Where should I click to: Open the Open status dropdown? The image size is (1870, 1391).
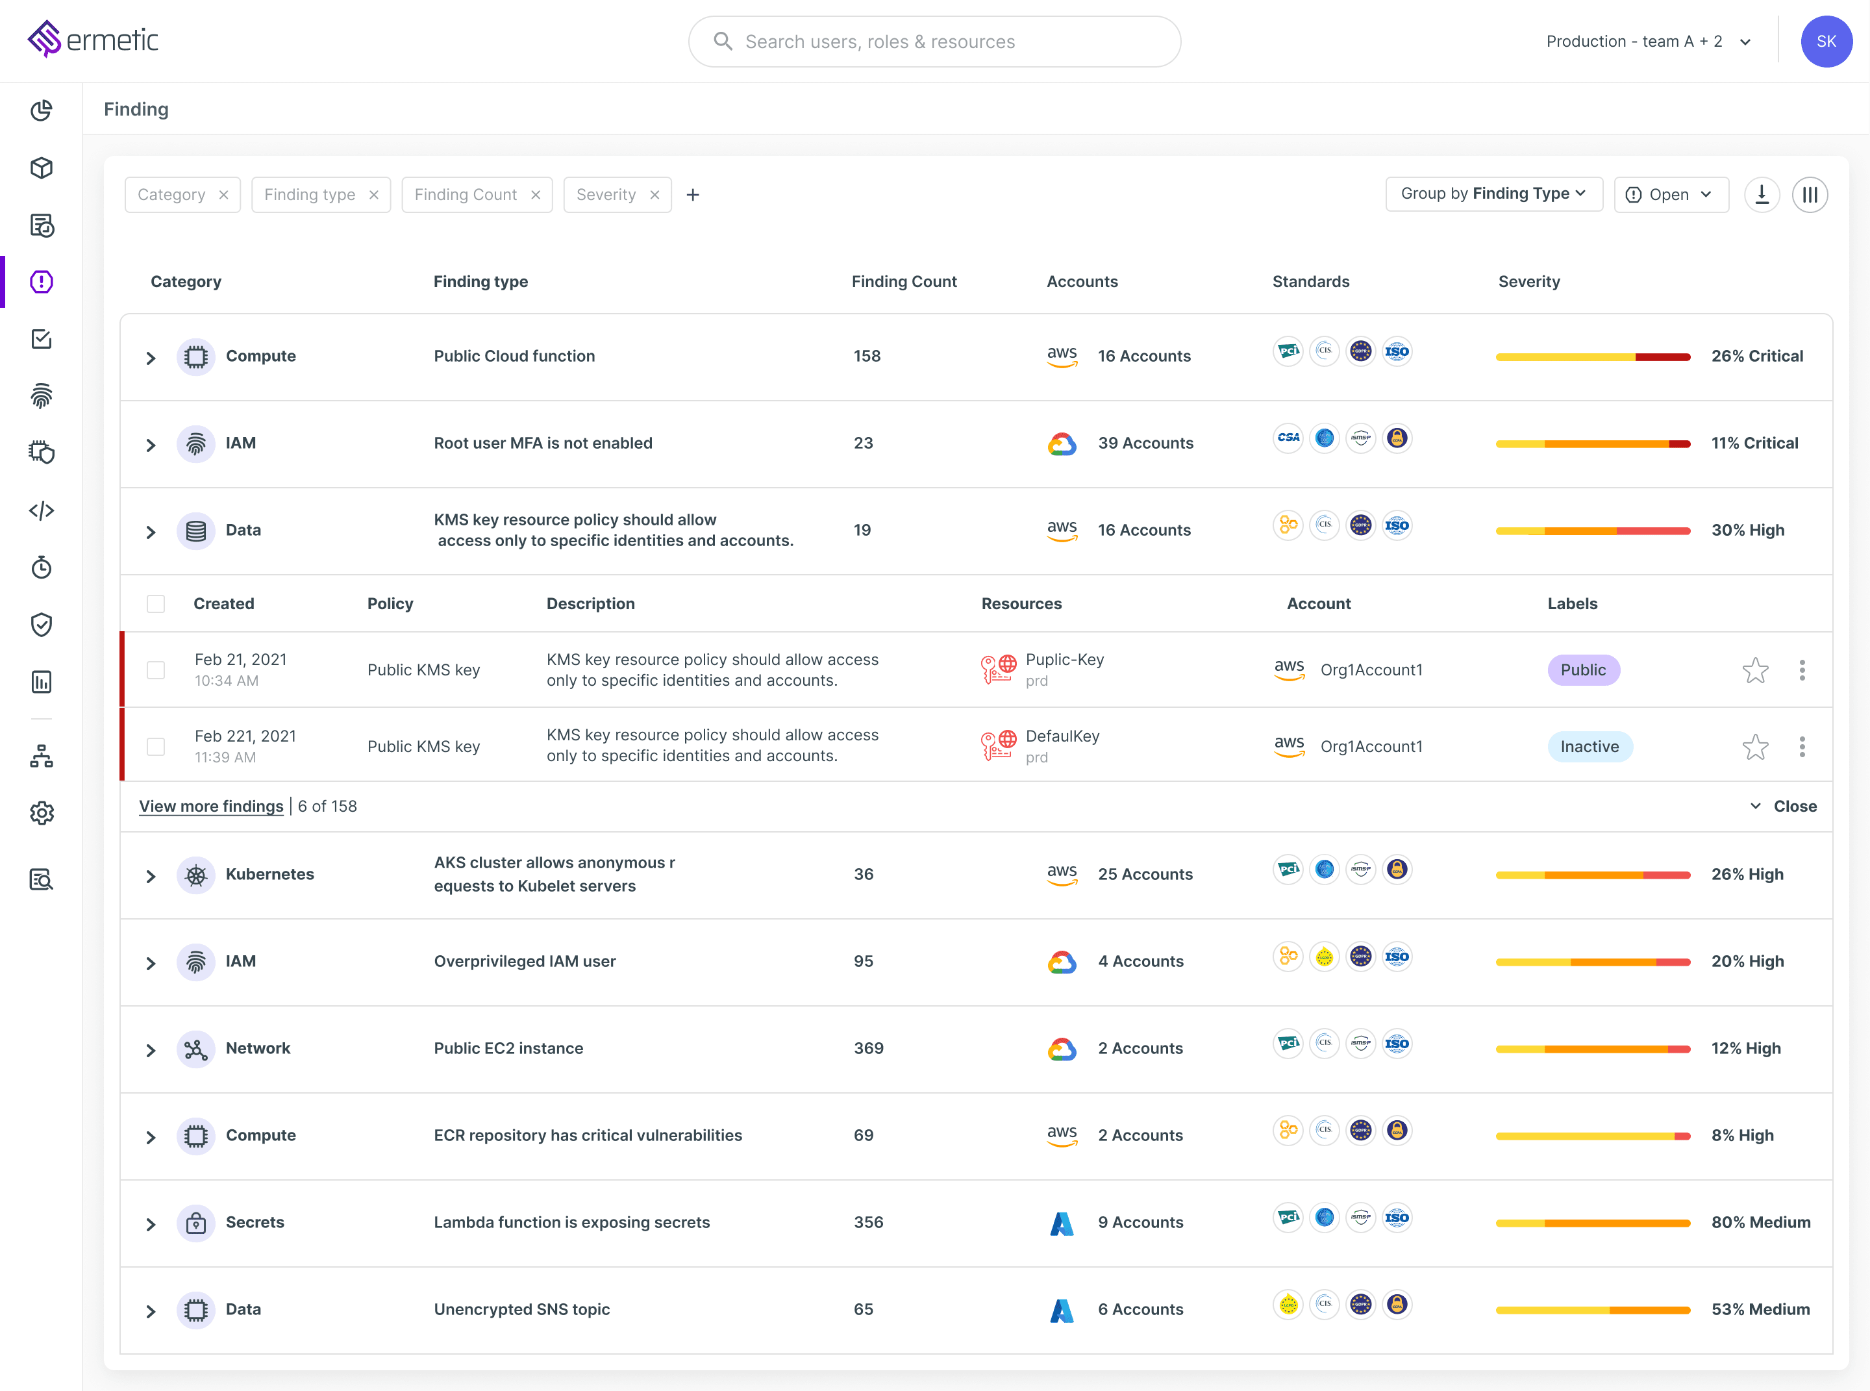tap(1671, 195)
